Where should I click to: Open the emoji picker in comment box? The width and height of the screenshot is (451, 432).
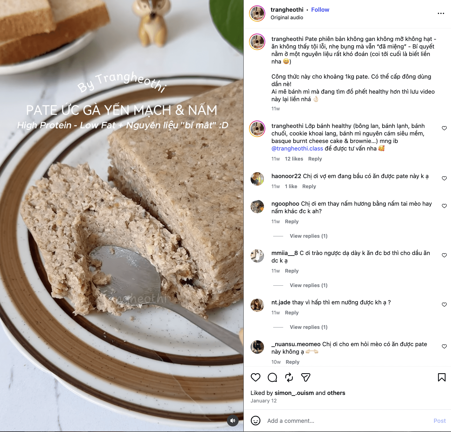coord(256,421)
